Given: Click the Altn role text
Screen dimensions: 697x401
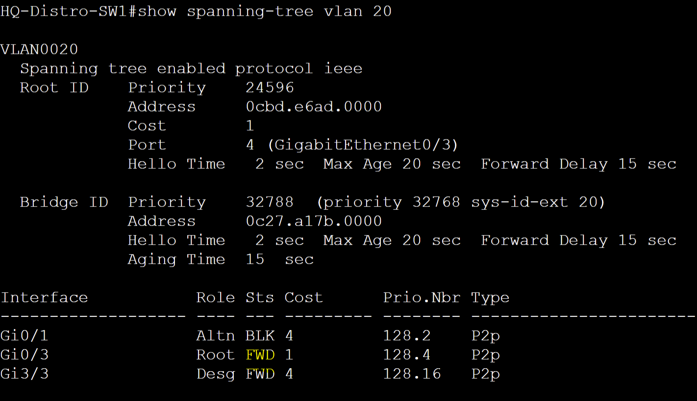Looking at the screenshot, I should [216, 336].
